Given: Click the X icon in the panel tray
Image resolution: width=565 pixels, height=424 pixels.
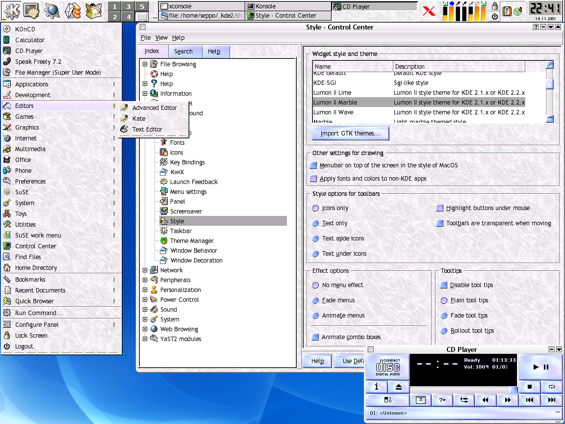Looking at the screenshot, I should tap(429, 11).
